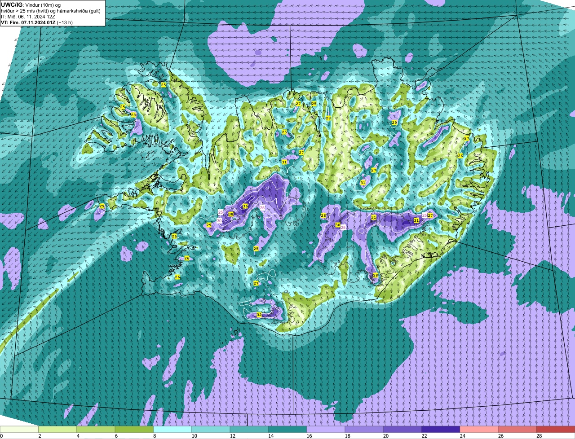Viewport: 575px width, 439px height.
Task: Click the salmon 26–28 legend swatch
Action: [x=517, y=429]
